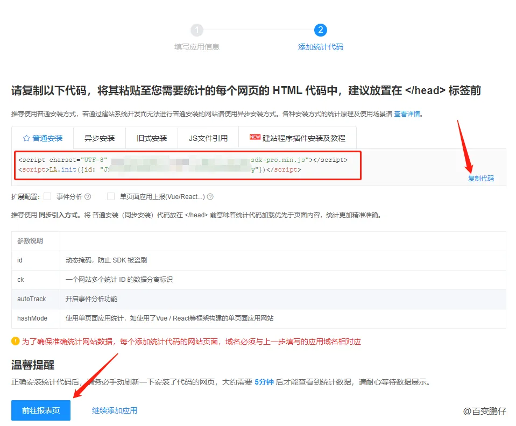Click the blue 前往报表页 button
Screen dimensions: 516x426
pos(40,409)
